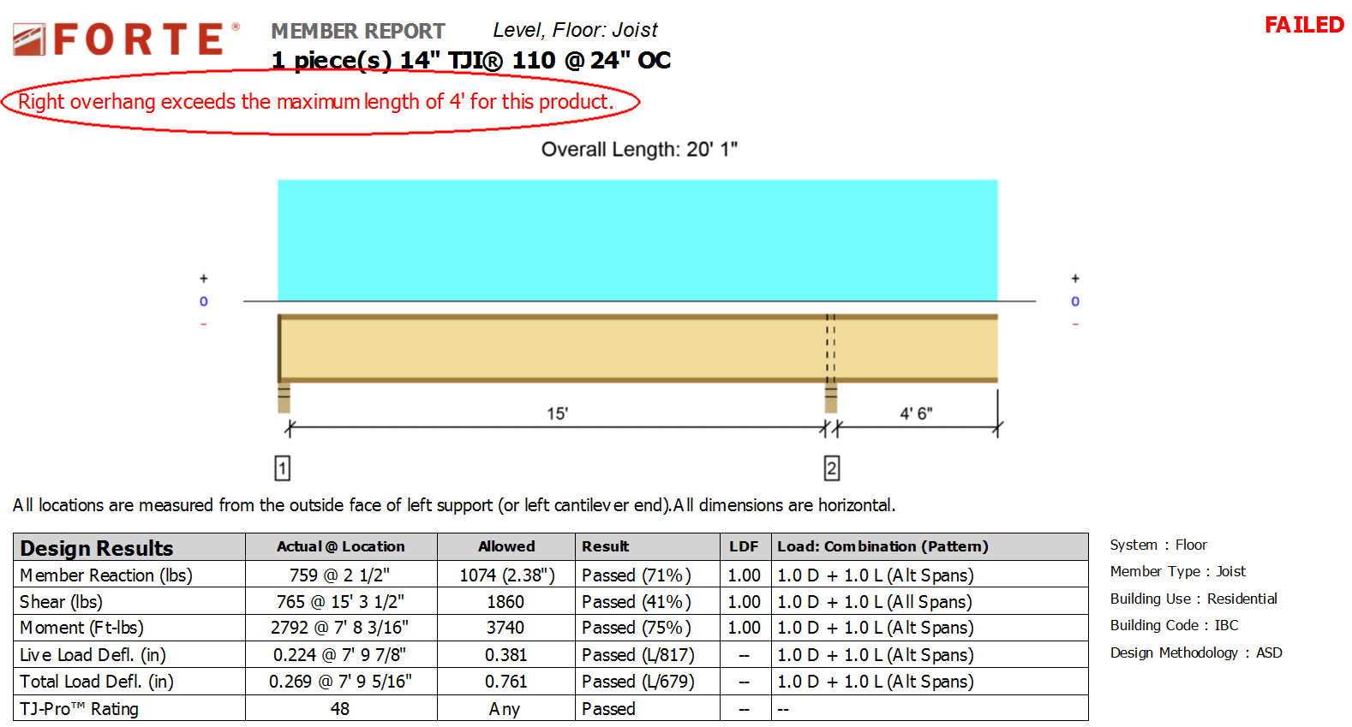Click the allowed shear value 1860
The height and width of the screenshot is (727, 1352).
click(506, 602)
